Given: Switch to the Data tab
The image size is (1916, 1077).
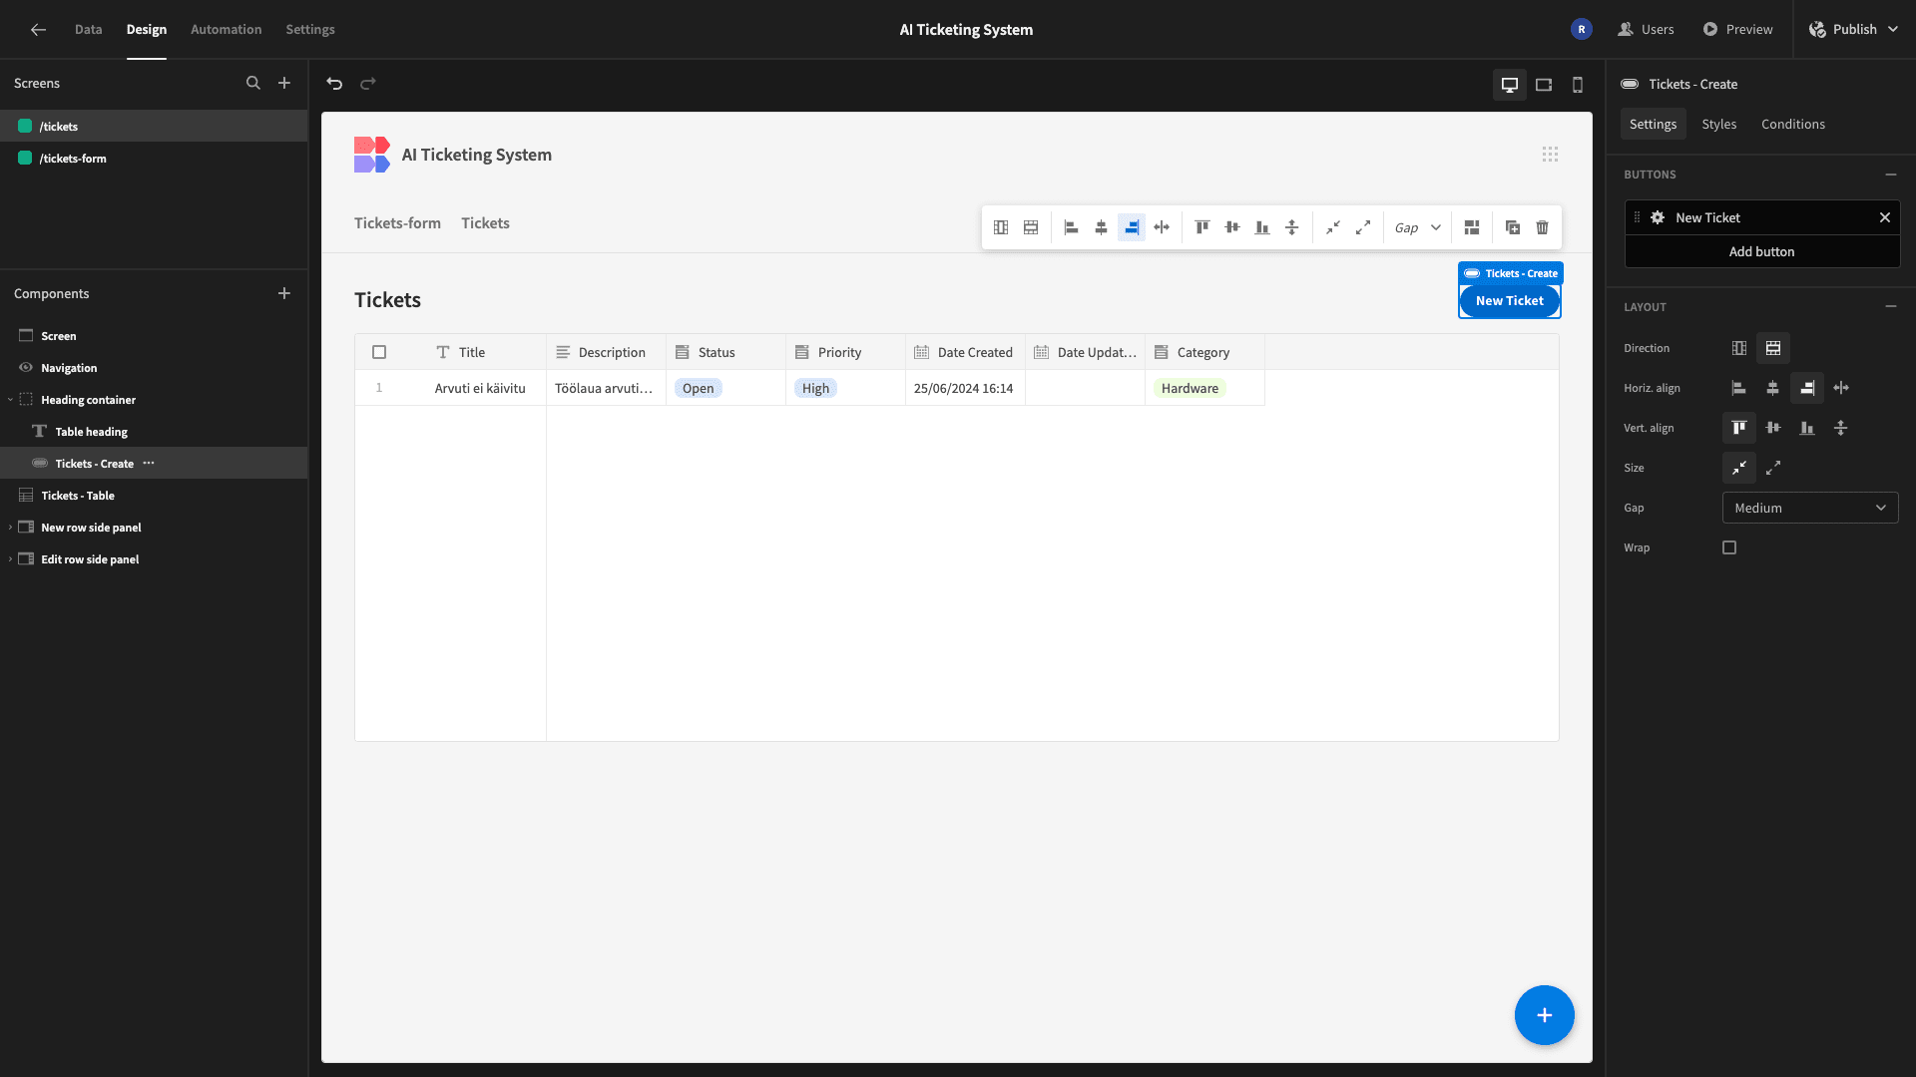Looking at the screenshot, I should 88,29.
